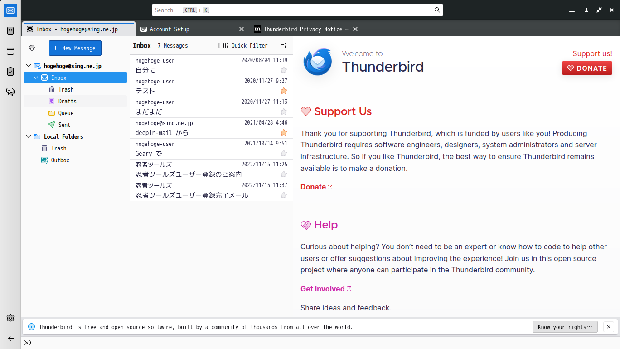Click the Support us! link

pos(592,53)
